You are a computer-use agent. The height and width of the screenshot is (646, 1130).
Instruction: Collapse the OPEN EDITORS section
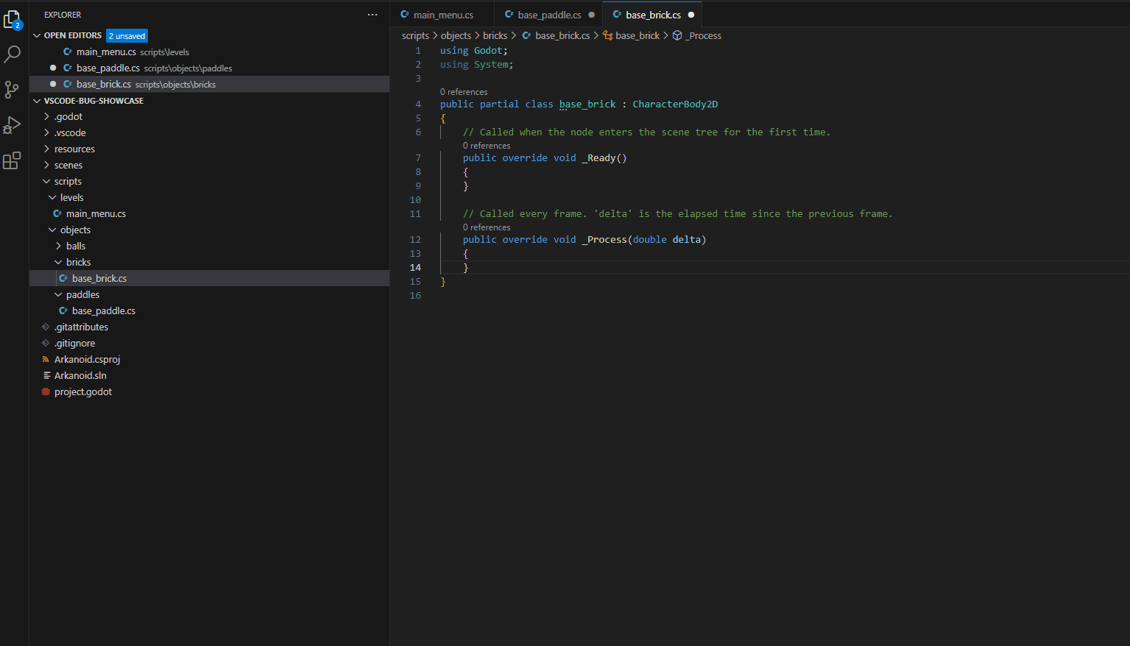point(36,35)
